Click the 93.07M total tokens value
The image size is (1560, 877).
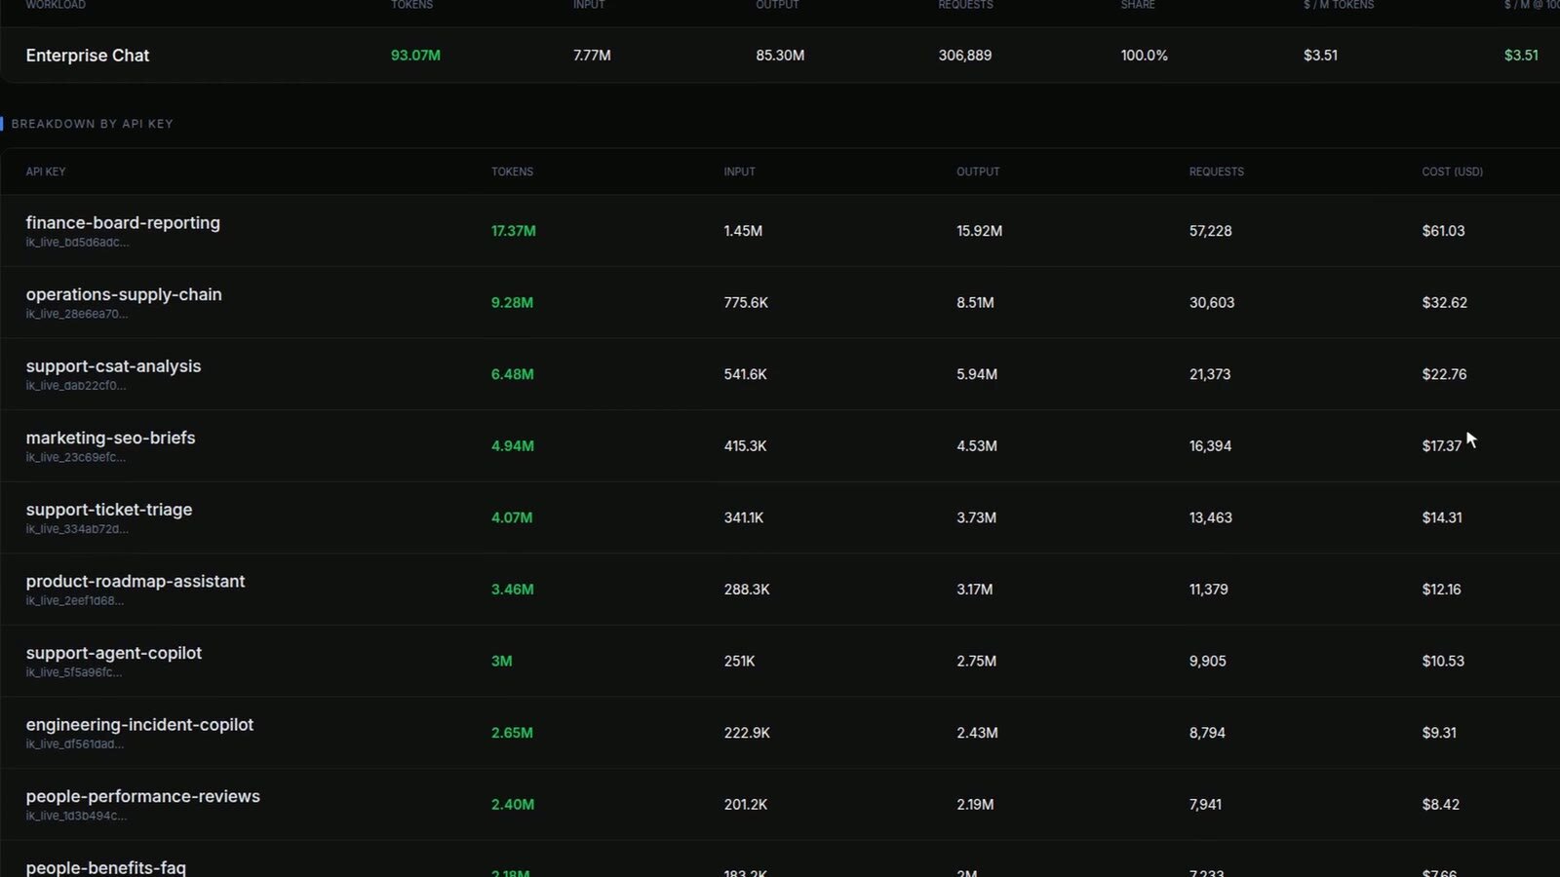point(415,56)
